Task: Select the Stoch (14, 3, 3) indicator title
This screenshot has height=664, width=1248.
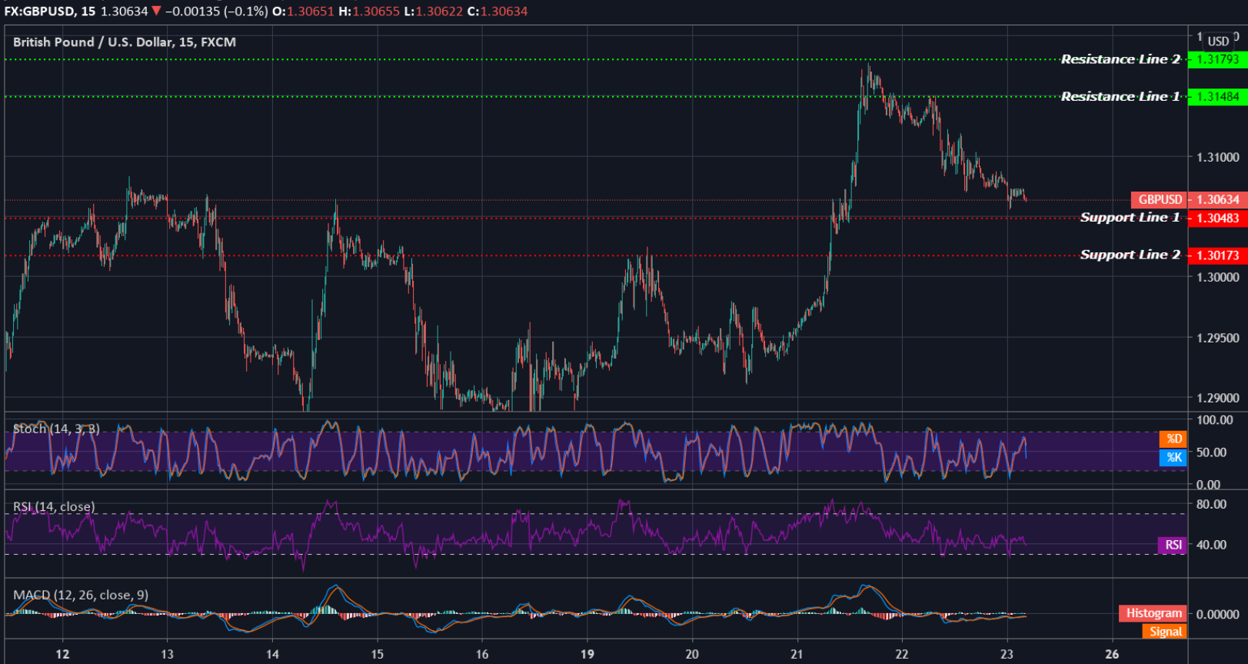Action: pos(56,429)
